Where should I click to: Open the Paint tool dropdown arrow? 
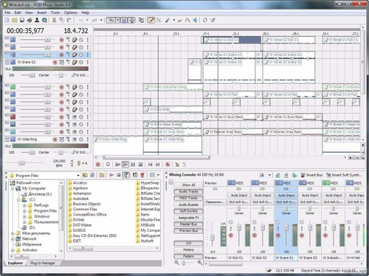coord(174,20)
